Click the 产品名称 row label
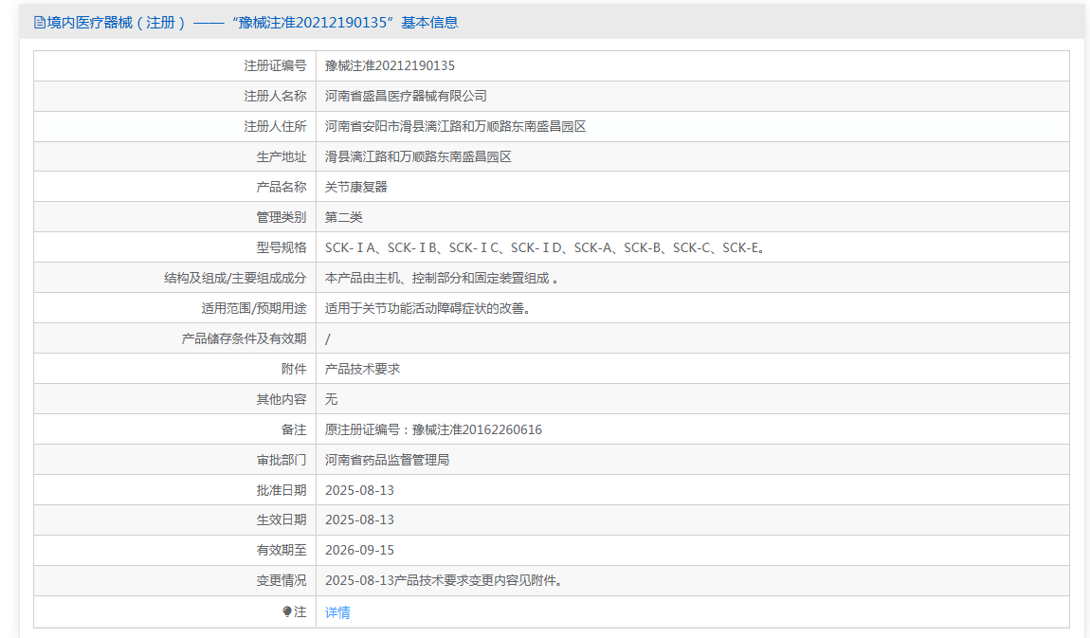This screenshot has width=1090, height=638. [x=282, y=187]
